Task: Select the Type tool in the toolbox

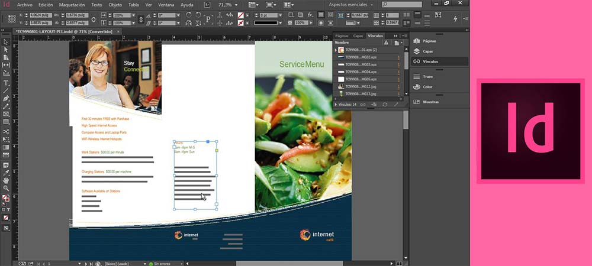Action: 6,82
